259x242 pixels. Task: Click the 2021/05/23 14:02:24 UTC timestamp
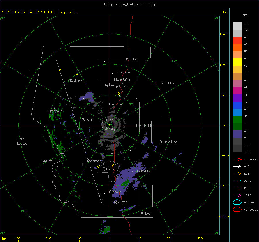tap(40, 12)
